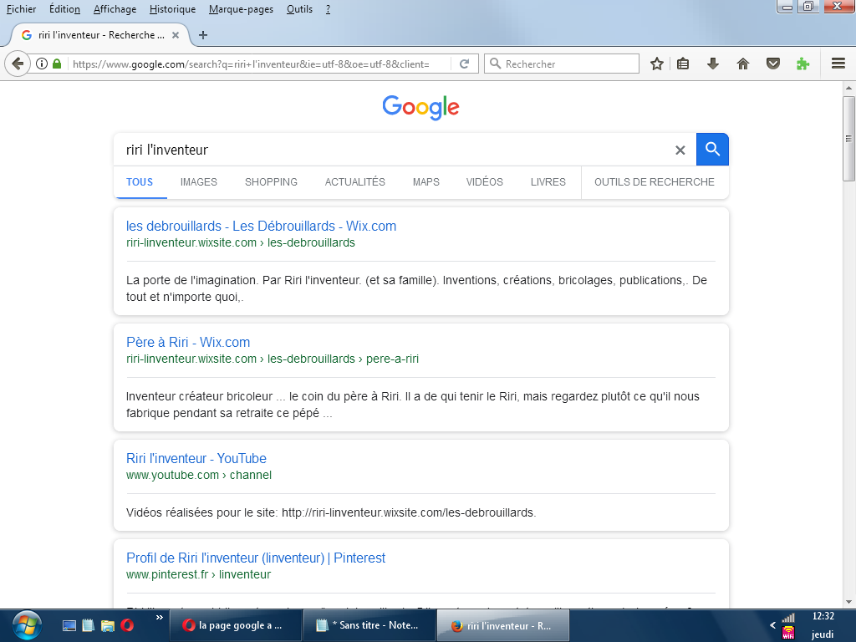Click the 12:32 taskbar clock
The image size is (856, 642).
click(x=823, y=616)
